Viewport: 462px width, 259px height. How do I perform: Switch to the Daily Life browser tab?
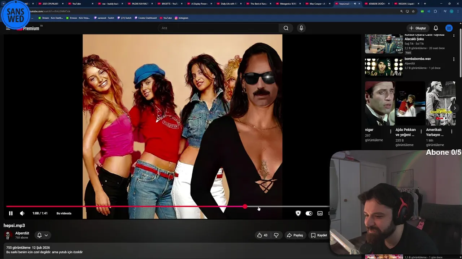click(x=229, y=4)
